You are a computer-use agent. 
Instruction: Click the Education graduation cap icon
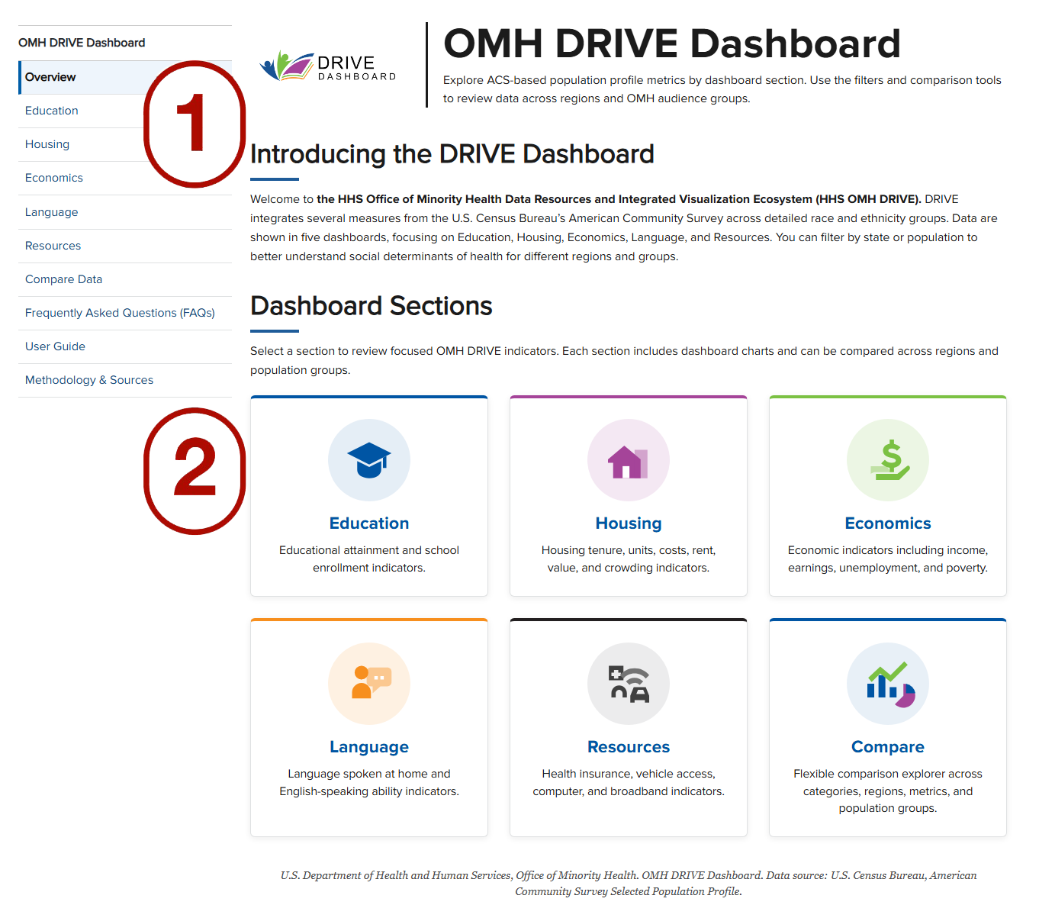point(369,460)
